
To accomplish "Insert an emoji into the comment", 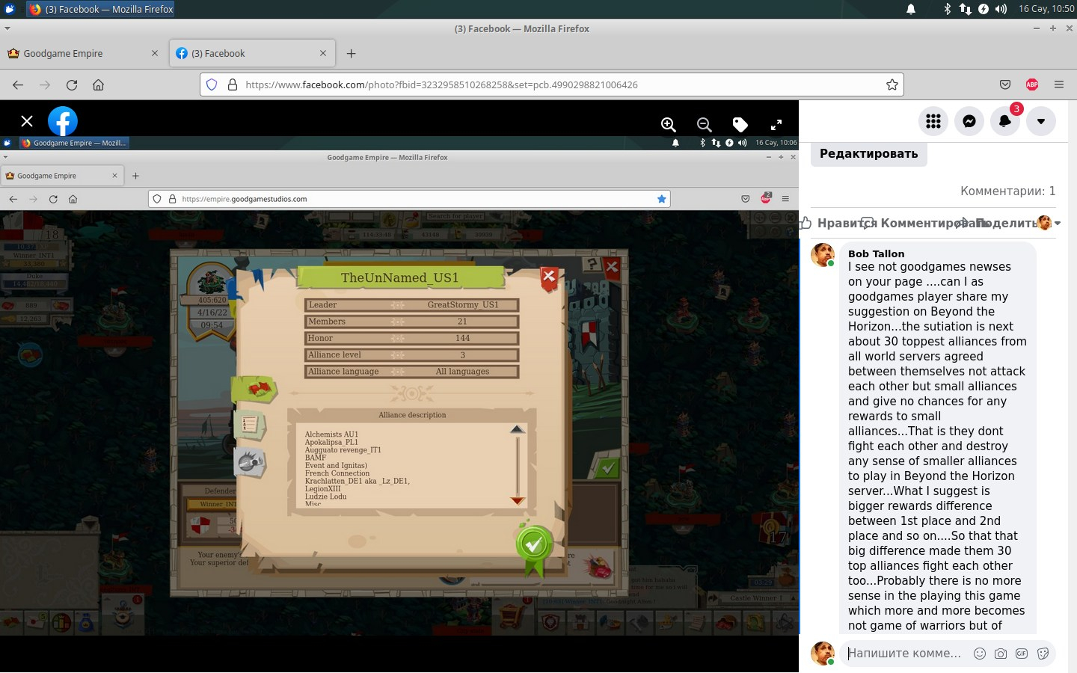I will pos(980,654).
